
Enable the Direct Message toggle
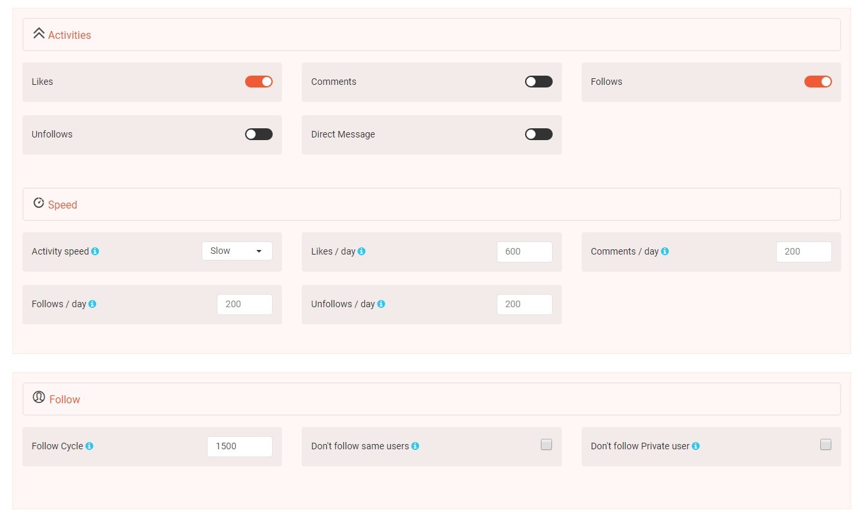click(x=539, y=134)
